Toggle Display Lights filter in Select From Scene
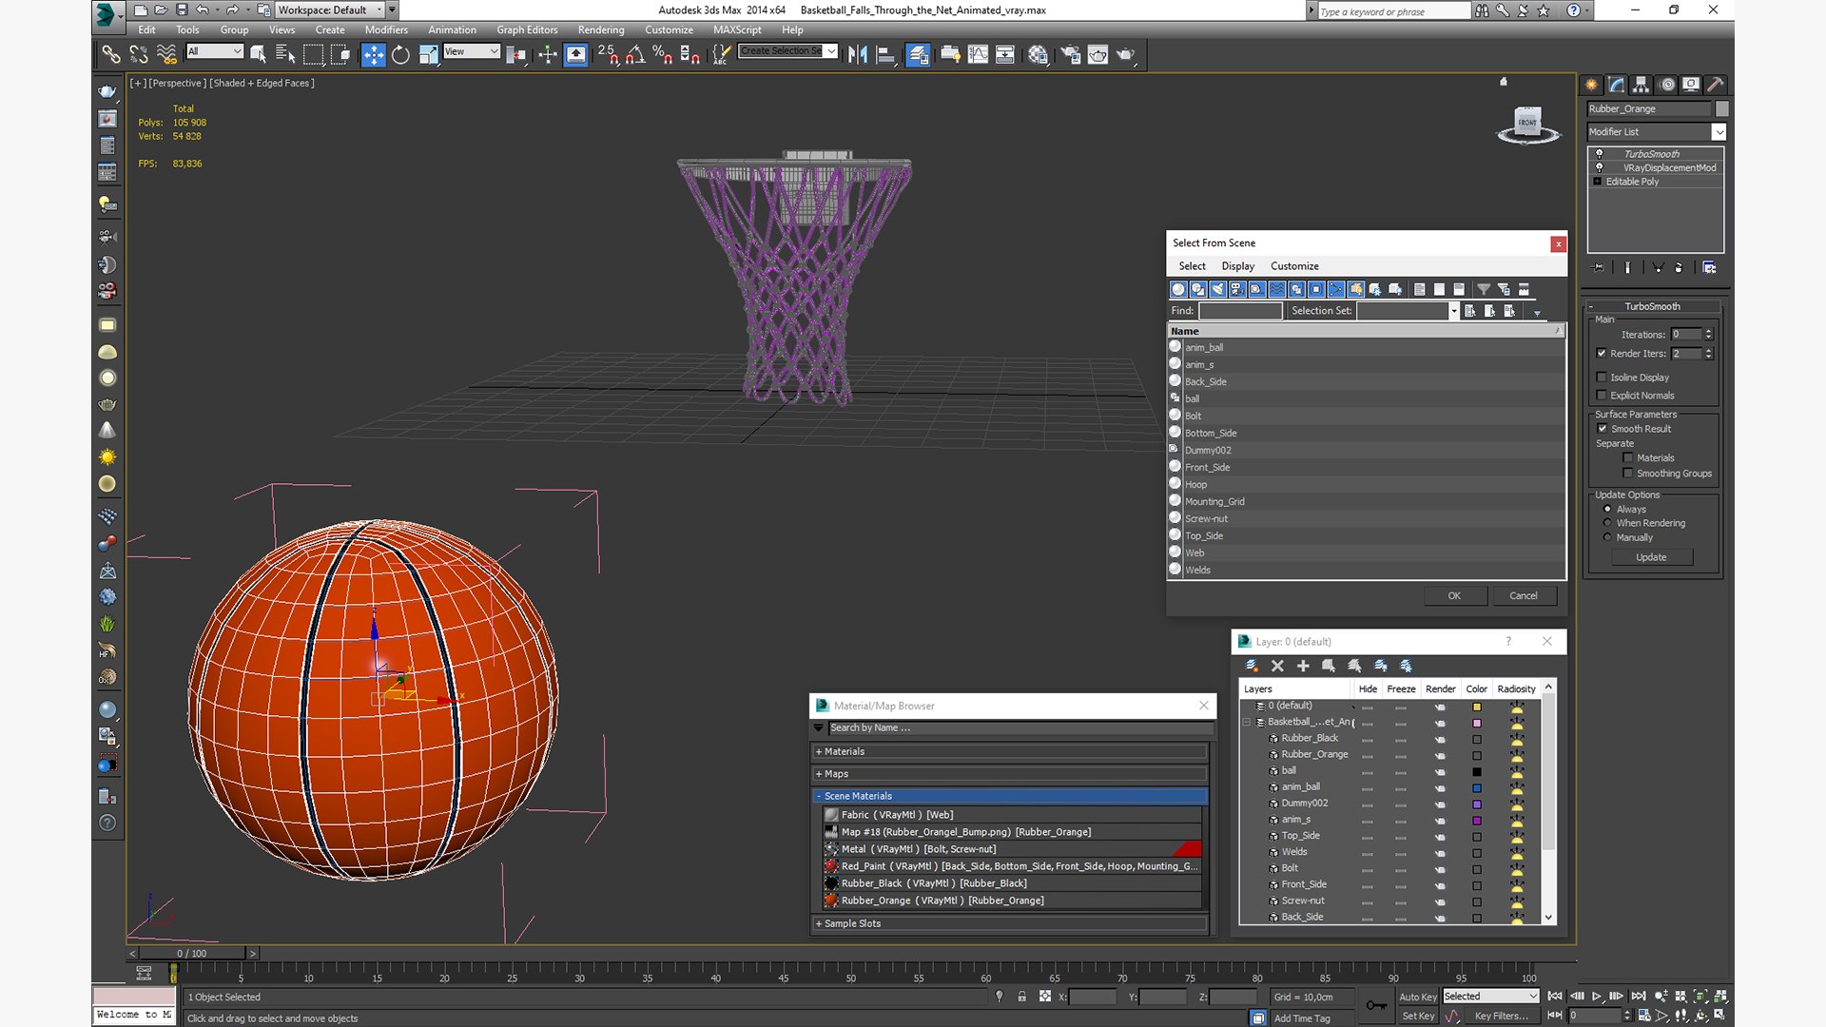The image size is (1826, 1027). click(1218, 289)
